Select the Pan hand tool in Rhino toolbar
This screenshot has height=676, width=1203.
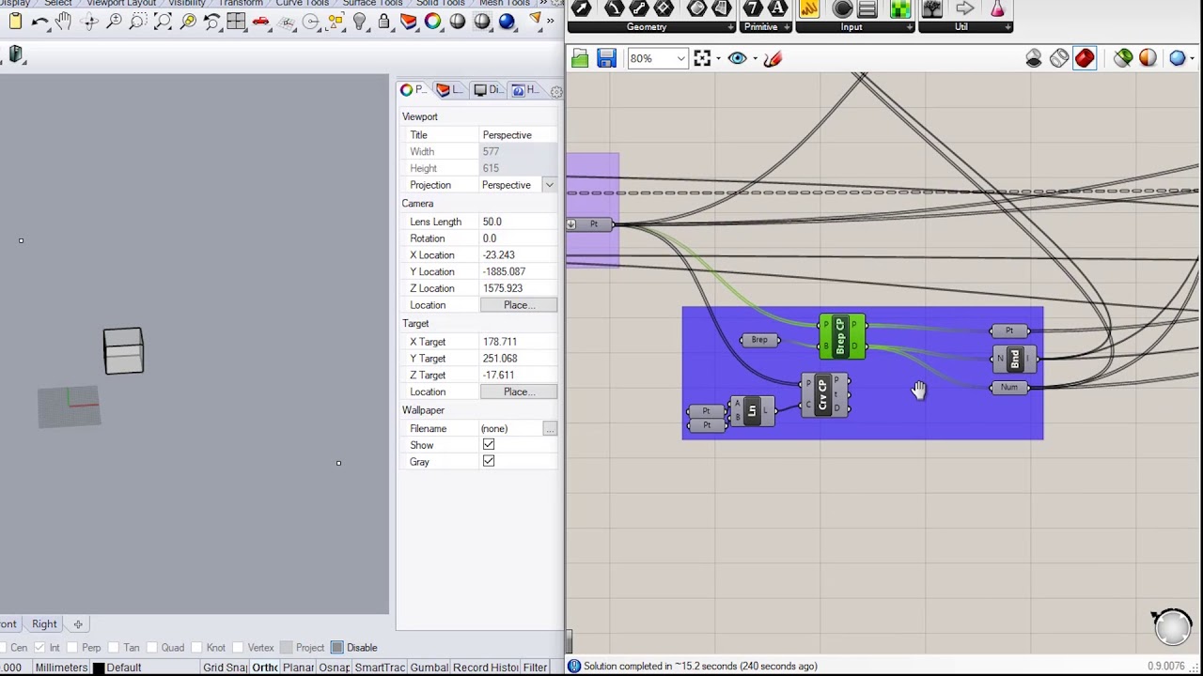tap(64, 21)
